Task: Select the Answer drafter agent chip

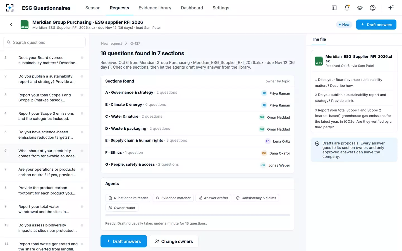Action: 213,198
